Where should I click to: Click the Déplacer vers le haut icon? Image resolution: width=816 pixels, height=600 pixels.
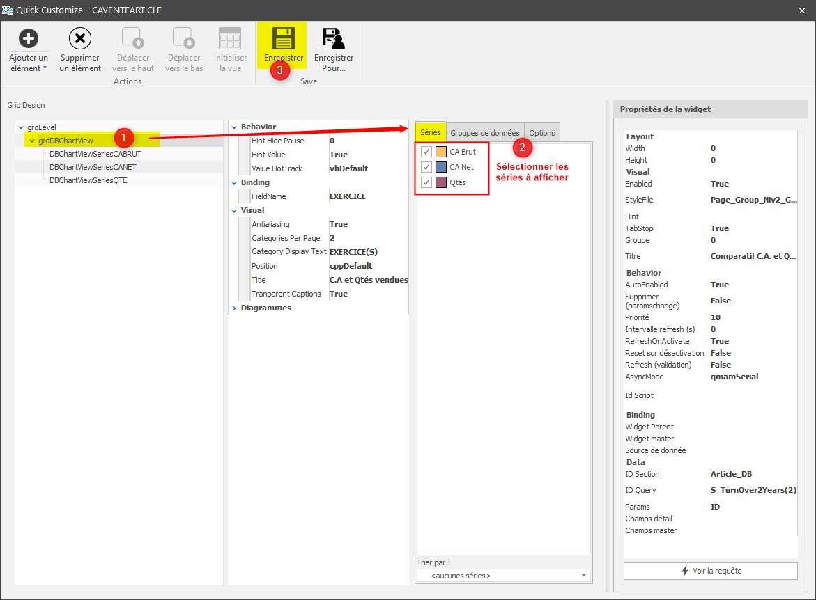[x=132, y=38]
